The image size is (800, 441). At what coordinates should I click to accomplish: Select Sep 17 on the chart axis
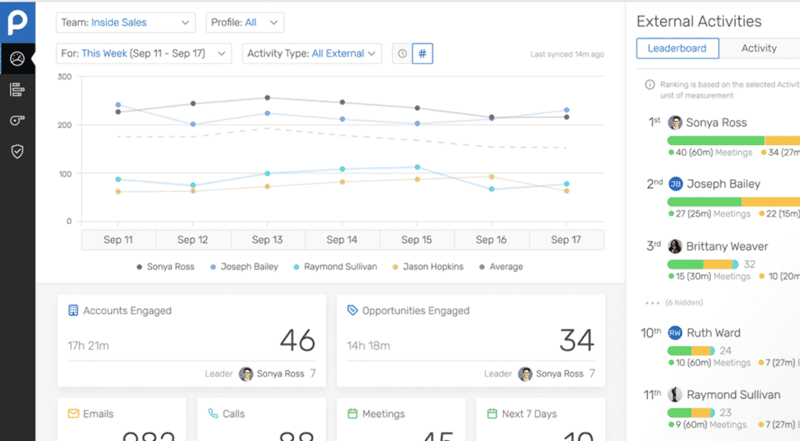(566, 240)
